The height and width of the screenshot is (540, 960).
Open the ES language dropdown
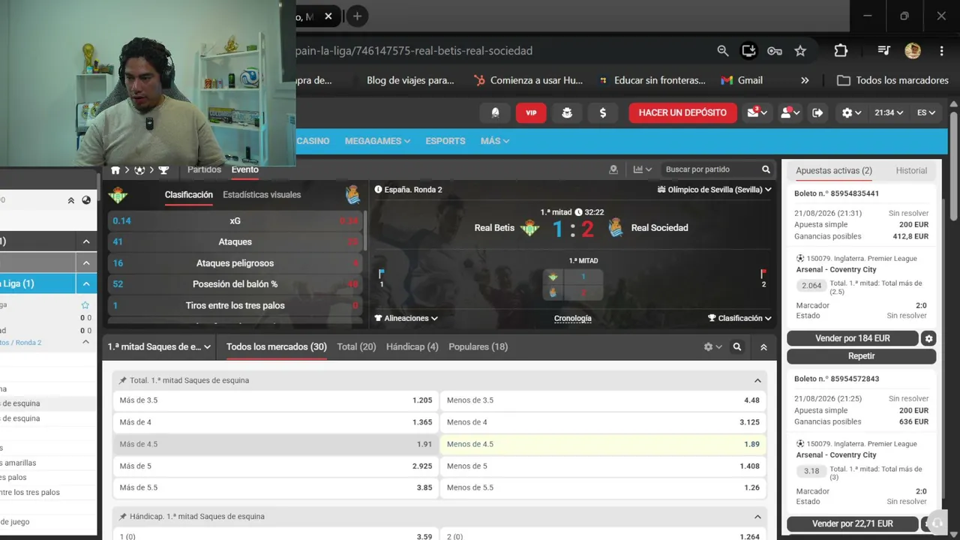tap(926, 112)
